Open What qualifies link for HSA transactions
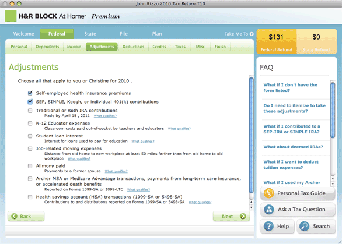 (x=200, y=202)
